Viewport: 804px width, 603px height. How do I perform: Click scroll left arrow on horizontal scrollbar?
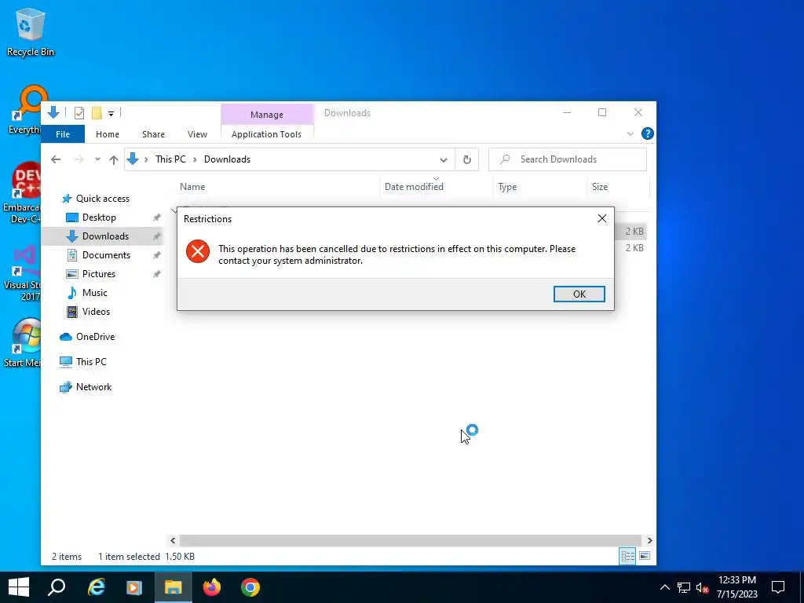point(173,540)
